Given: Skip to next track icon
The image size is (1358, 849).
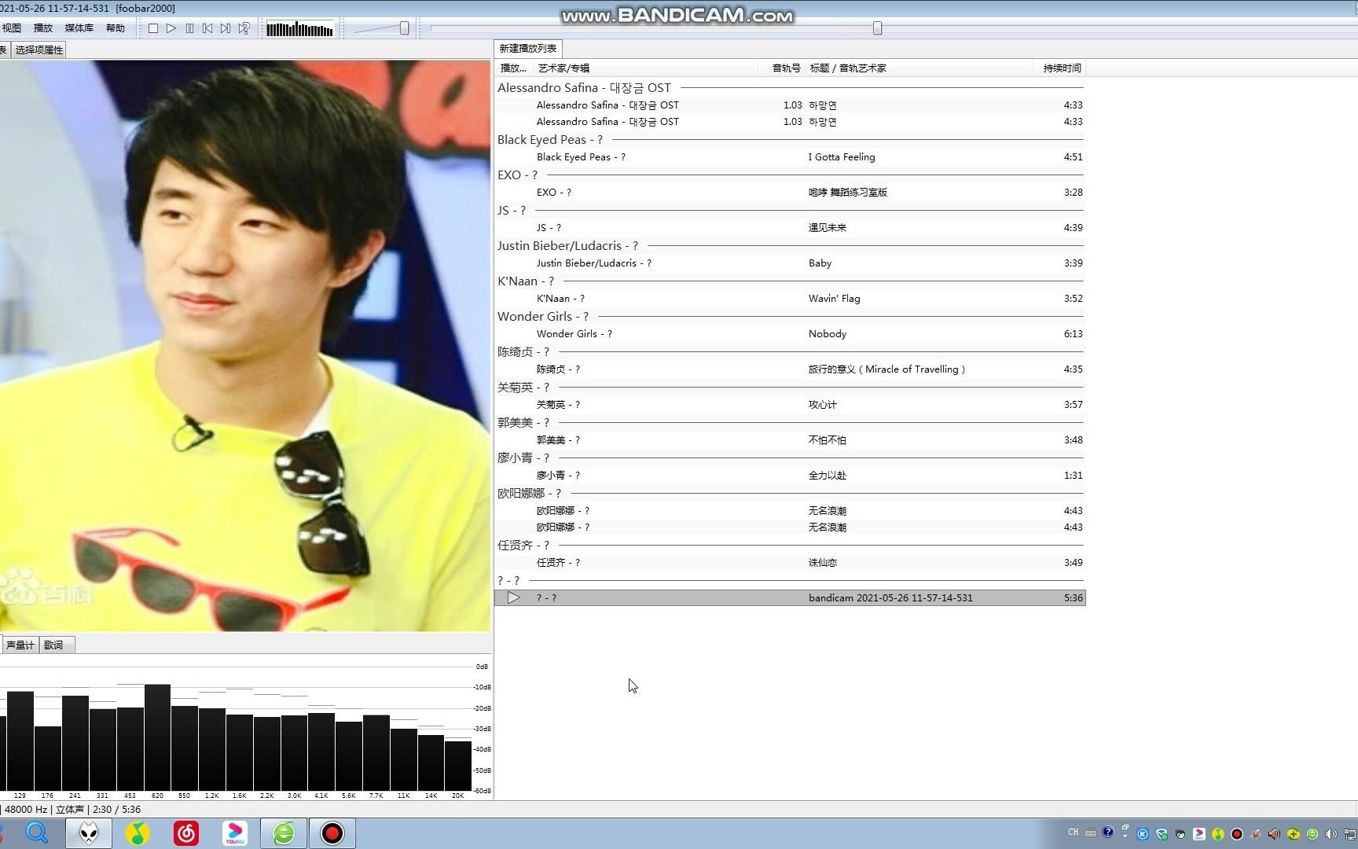Looking at the screenshot, I should pyautogui.click(x=226, y=28).
